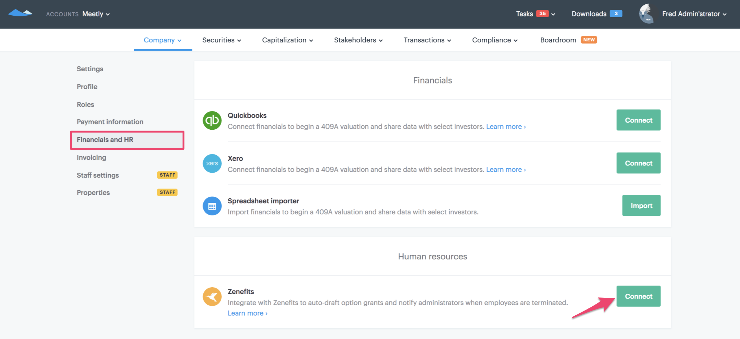Viewport: 740px width, 339px height.
Task: Open Properties in sidebar
Action: (x=93, y=193)
